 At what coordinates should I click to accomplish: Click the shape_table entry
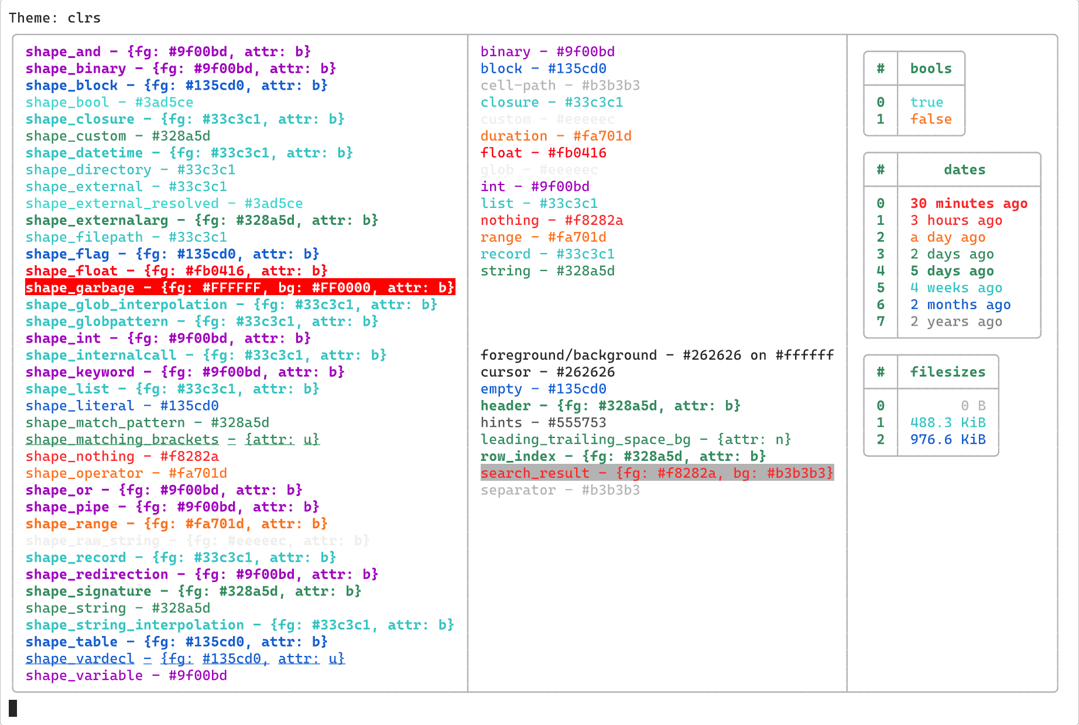[177, 642]
